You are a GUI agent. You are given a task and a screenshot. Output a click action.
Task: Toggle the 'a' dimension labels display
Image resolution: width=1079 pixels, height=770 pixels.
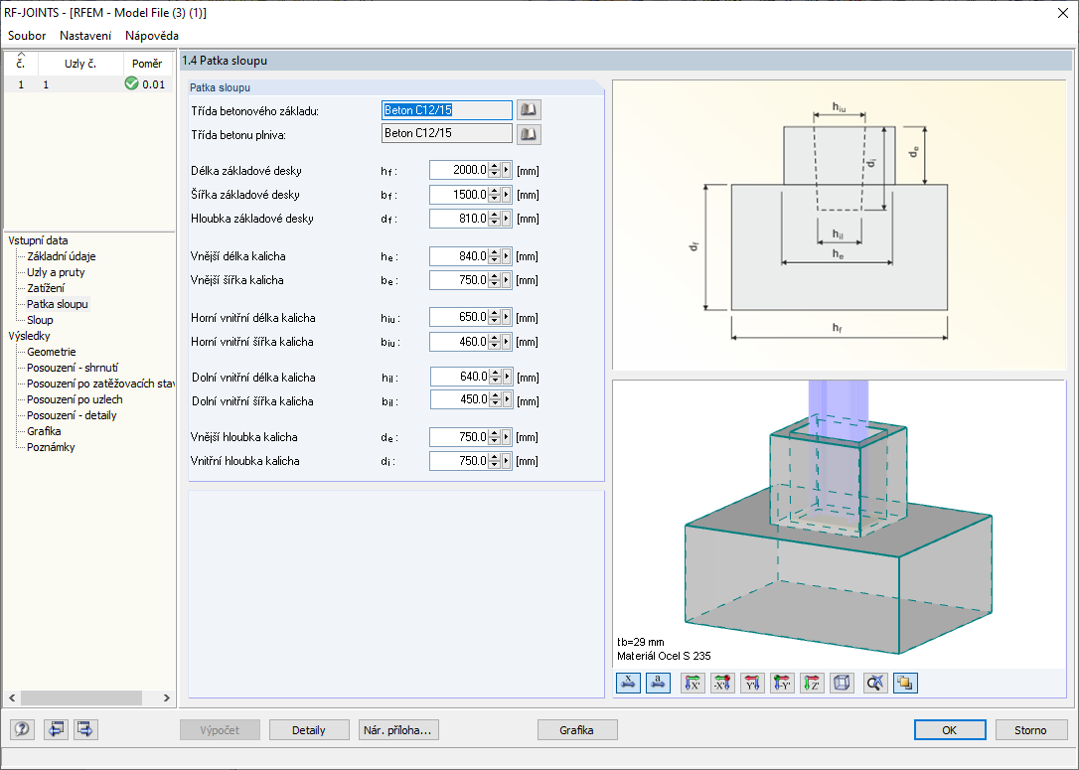click(x=659, y=684)
